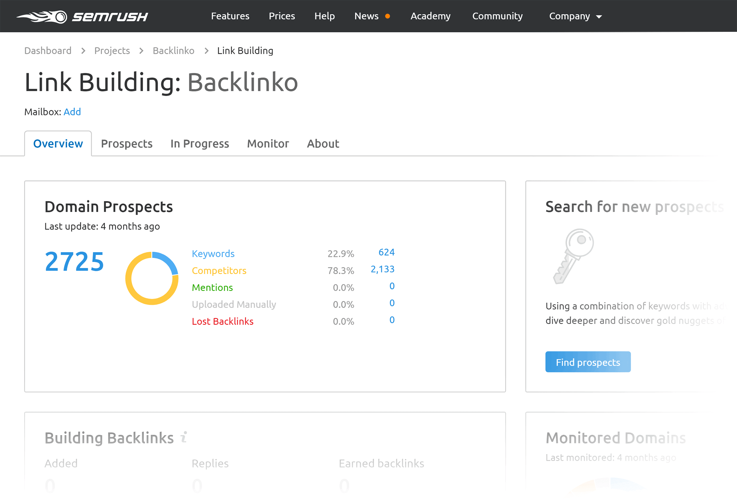Select the Overview tab
The image size is (737, 502).
[58, 144]
